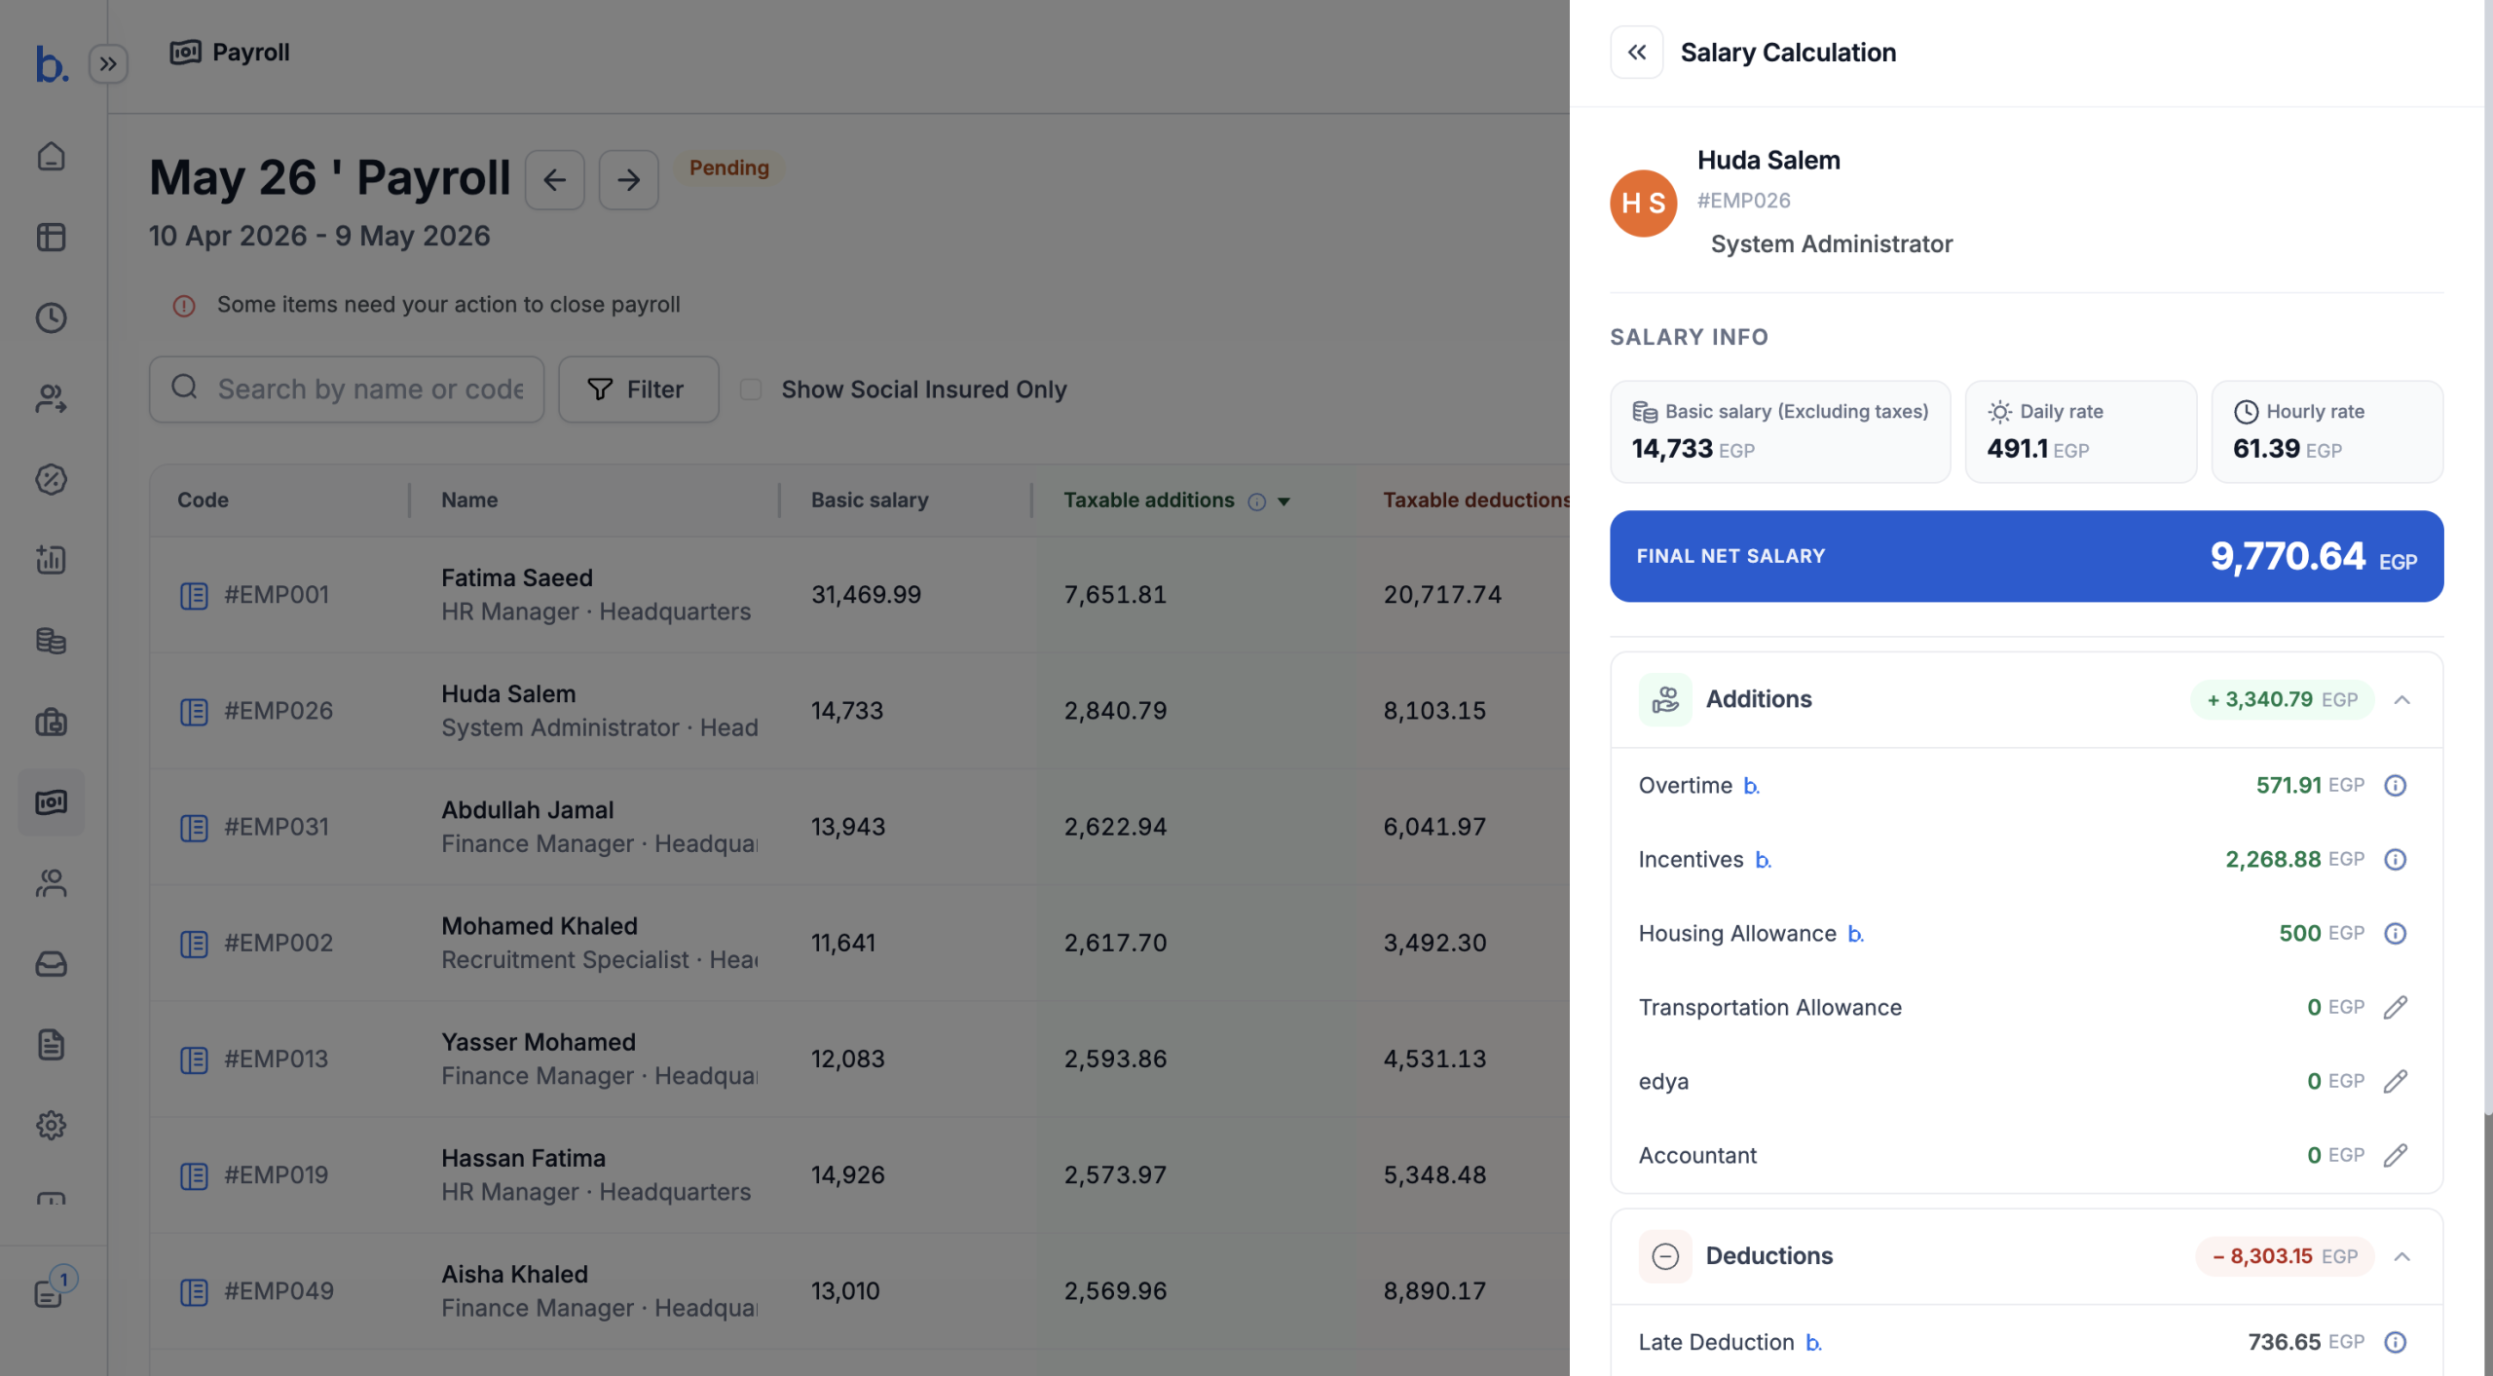Click the Taxable deductions column header

pos(1476,500)
